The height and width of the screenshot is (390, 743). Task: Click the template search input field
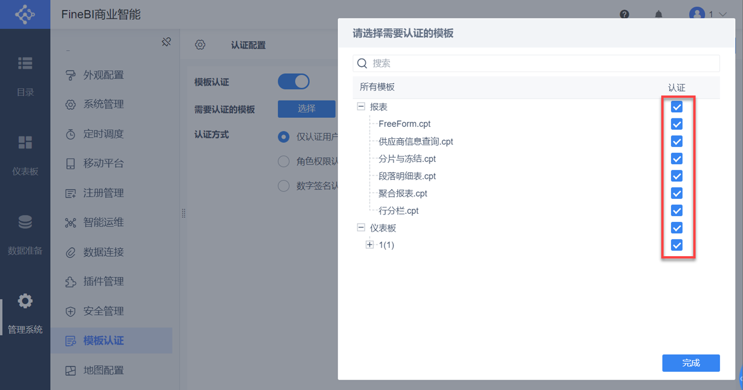point(536,63)
